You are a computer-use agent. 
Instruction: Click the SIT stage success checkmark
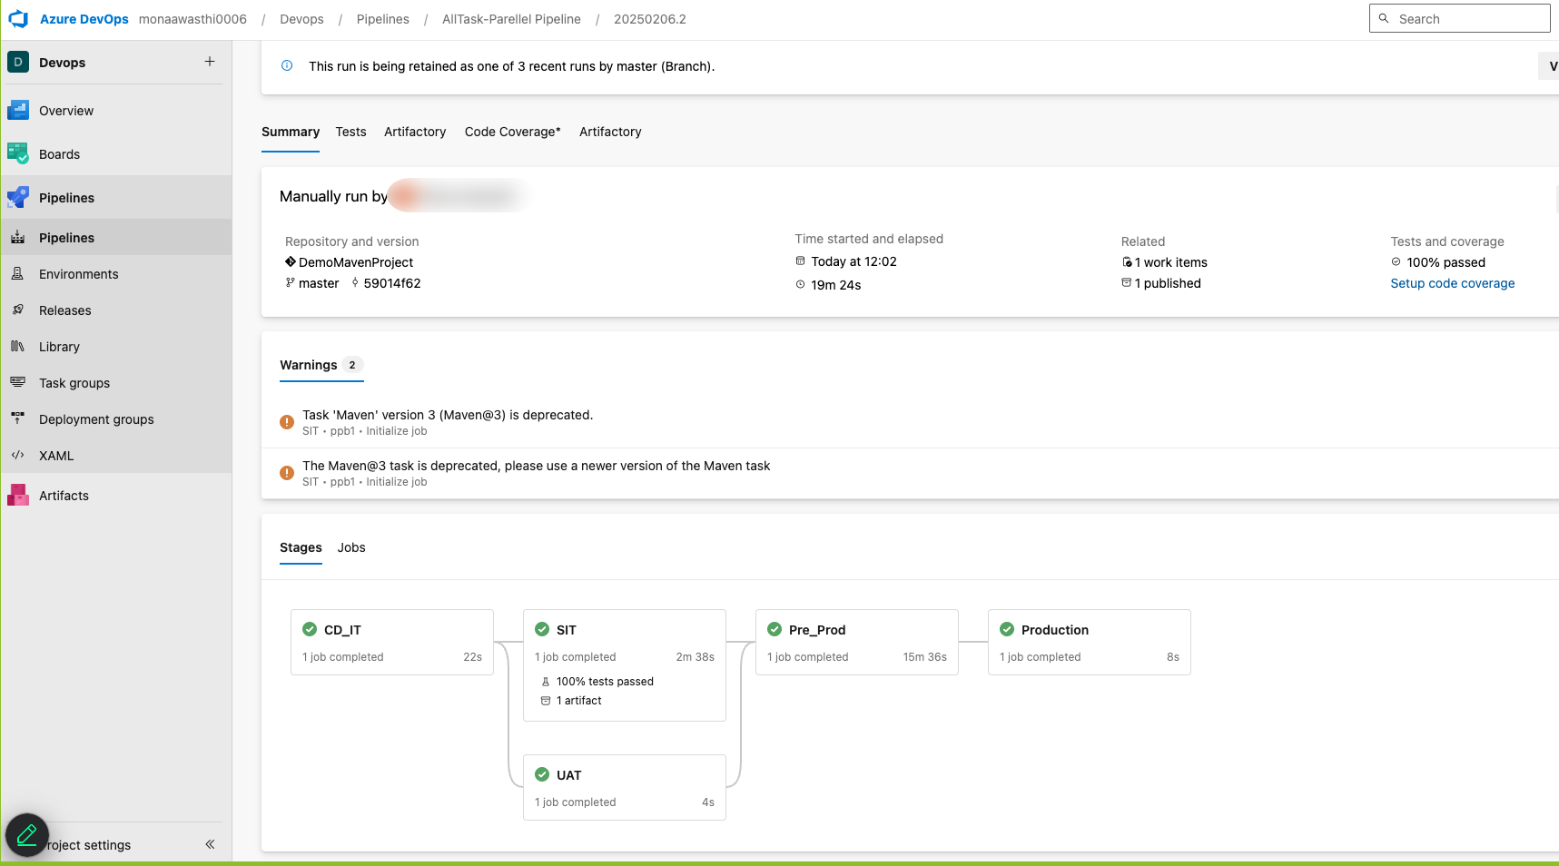pos(542,629)
